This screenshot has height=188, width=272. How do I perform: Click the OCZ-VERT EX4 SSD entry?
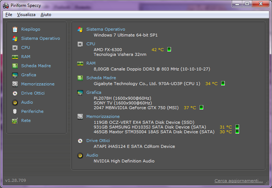(144, 122)
